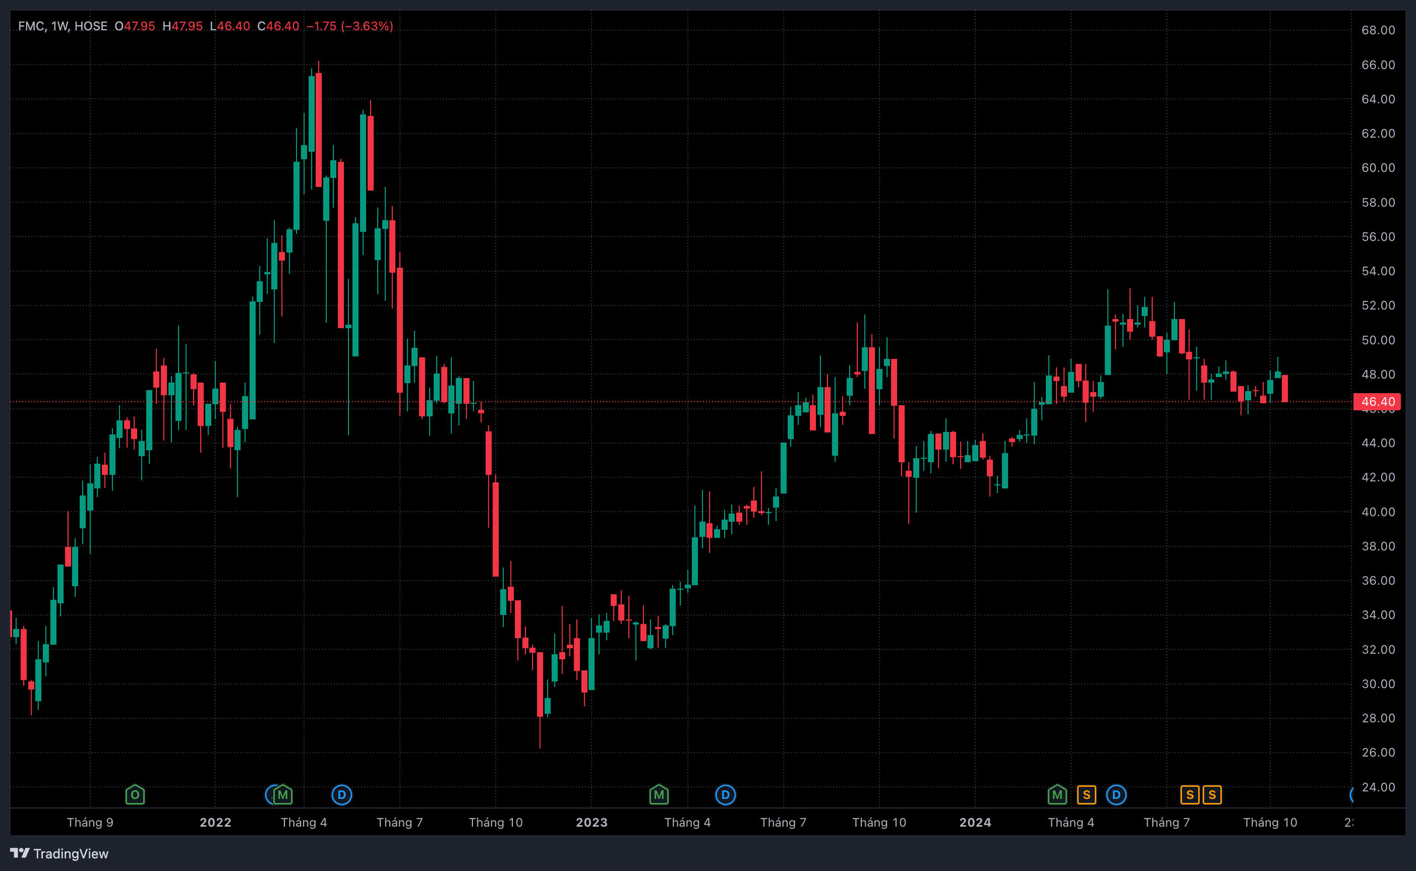Click the Tháng 7 label preceding 2023's Tháng 10
The height and width of the screenshot is (871, 1416).
point(400,822)
